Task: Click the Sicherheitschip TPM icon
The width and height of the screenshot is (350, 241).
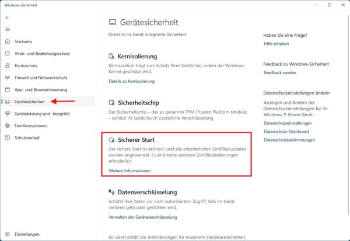Action: (x=111, y=103)
